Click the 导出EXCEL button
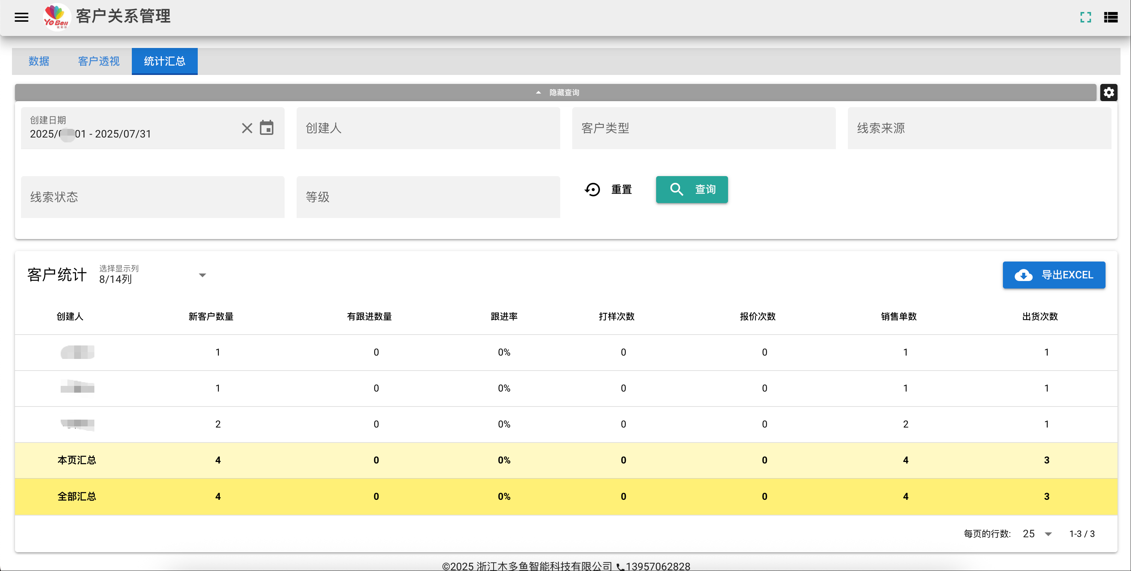The image size is (1131, 571). click(1054, 275)
